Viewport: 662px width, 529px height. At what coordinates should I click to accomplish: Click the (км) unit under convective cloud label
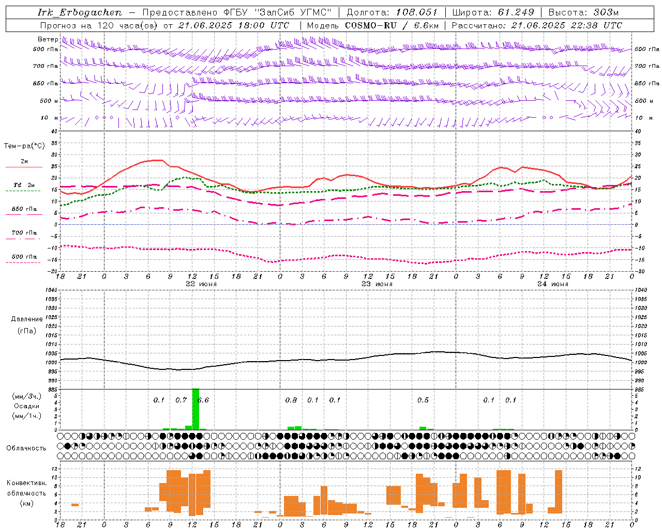(27, 503)
